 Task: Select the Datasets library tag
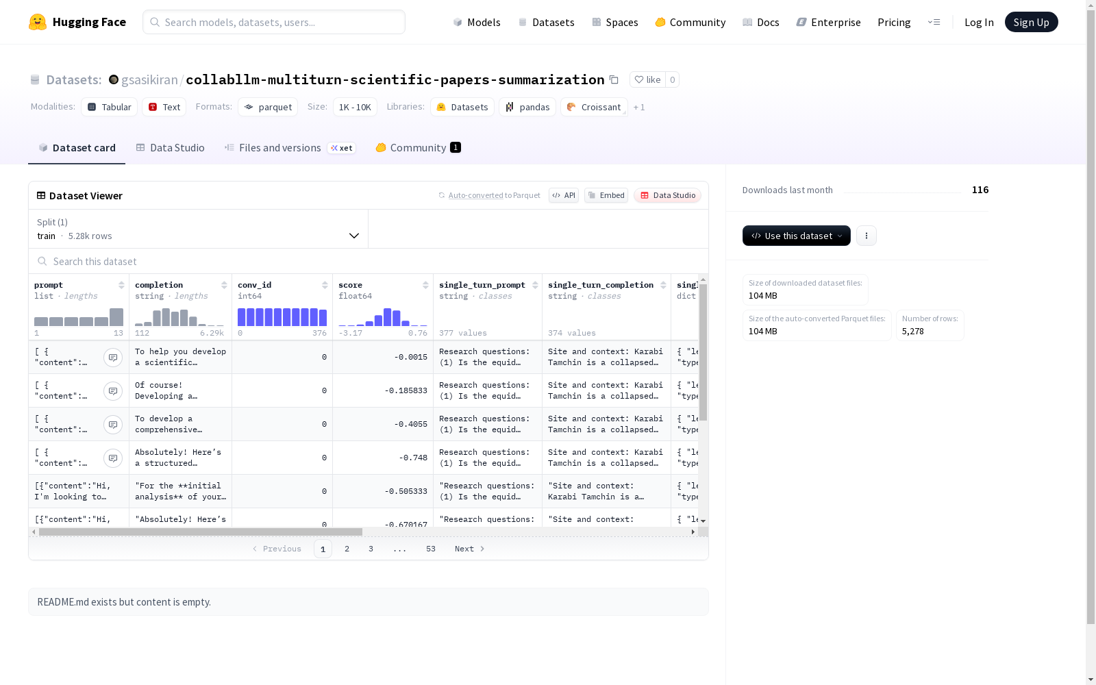[462, 107]
